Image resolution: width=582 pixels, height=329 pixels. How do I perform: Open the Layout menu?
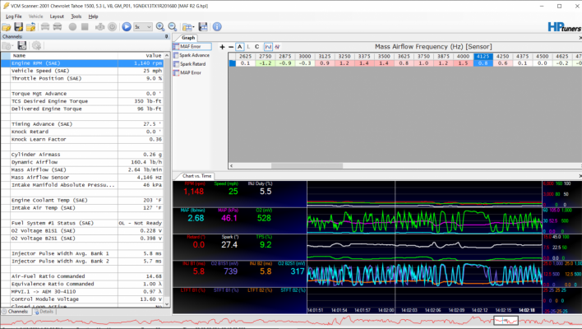point(57,16)
